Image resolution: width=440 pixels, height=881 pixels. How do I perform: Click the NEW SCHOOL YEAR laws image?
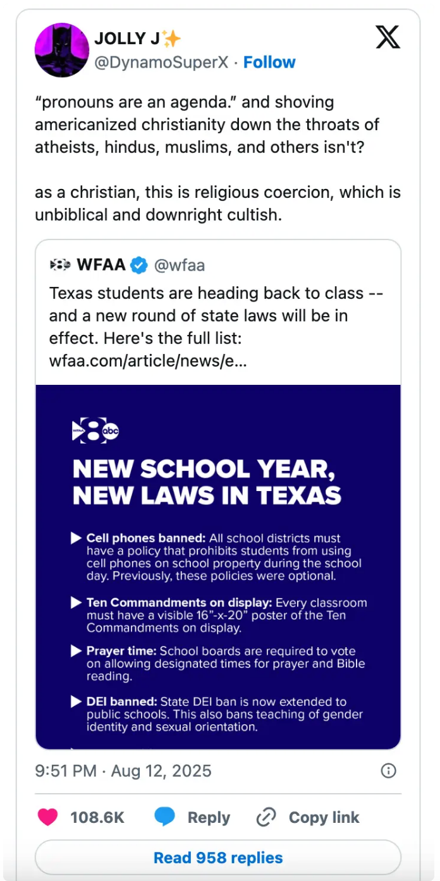click(219, 569)
